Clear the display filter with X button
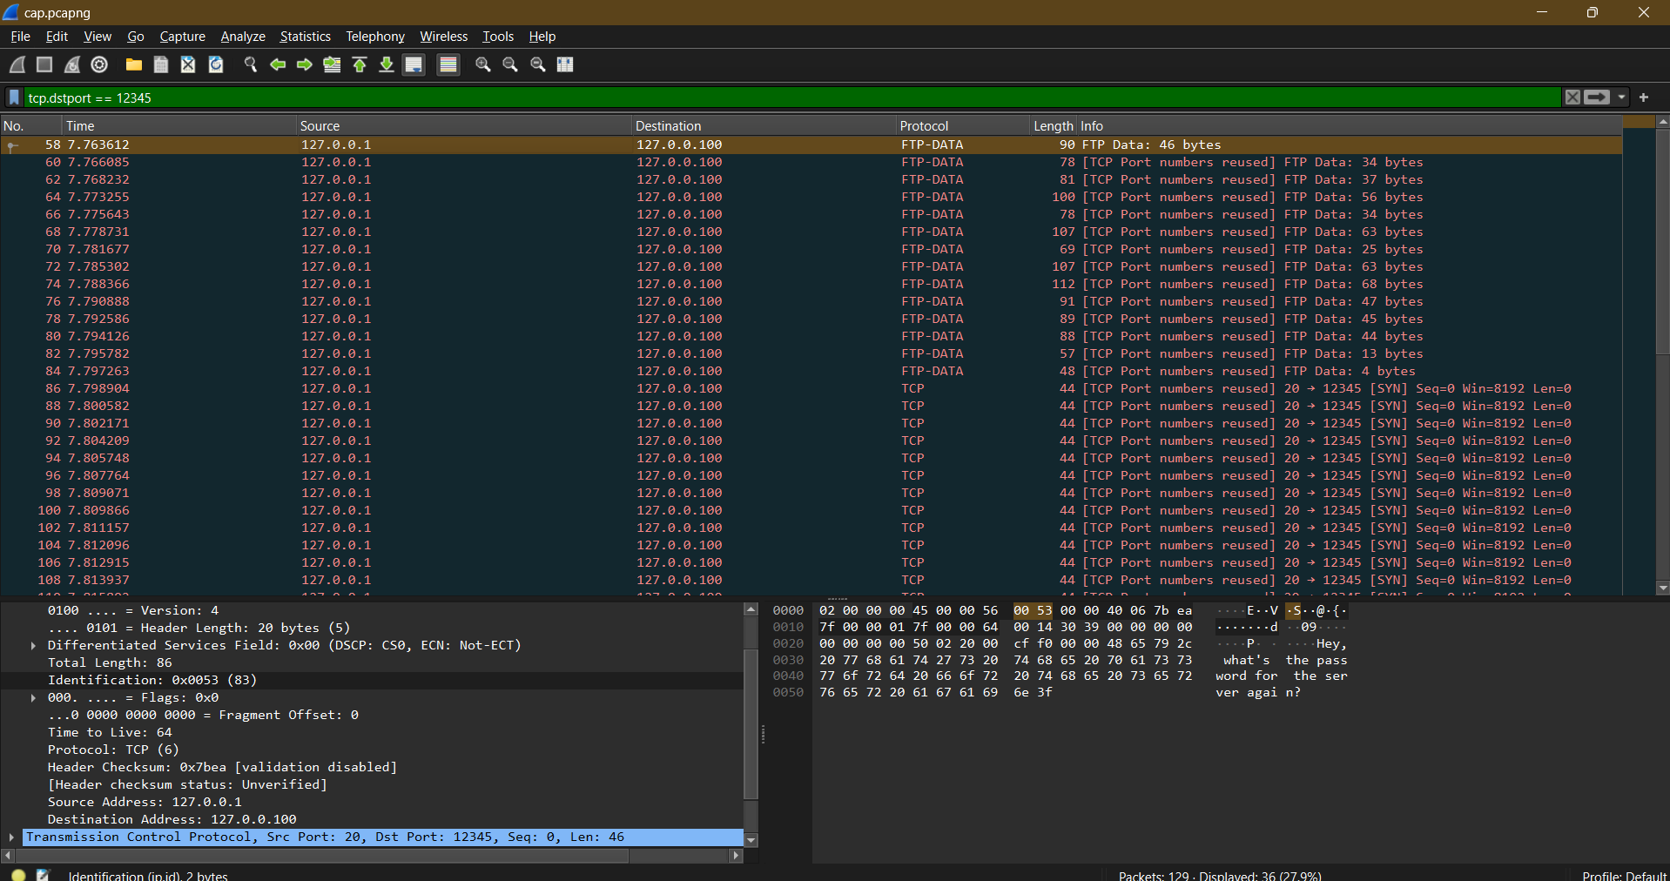The image size is (1670, 881). click(1572, 98)
